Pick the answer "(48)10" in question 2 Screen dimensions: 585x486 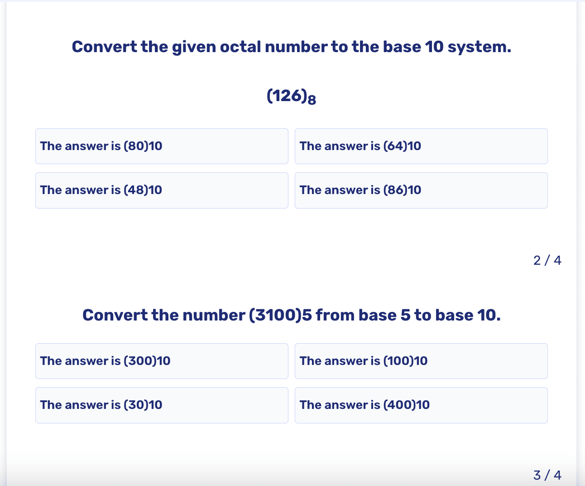pyautogui.click(x=162, y=190)
